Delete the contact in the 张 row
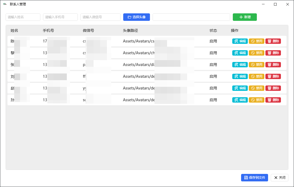This screenshot has width=294, height=187. [x=273, y=65]
